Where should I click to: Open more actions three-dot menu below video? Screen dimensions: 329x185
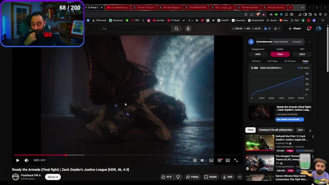click(x=240, y=177)
